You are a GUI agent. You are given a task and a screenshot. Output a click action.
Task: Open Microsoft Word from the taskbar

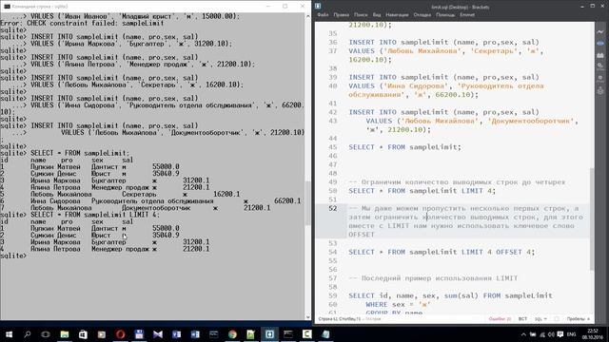(x=195, y=334)
